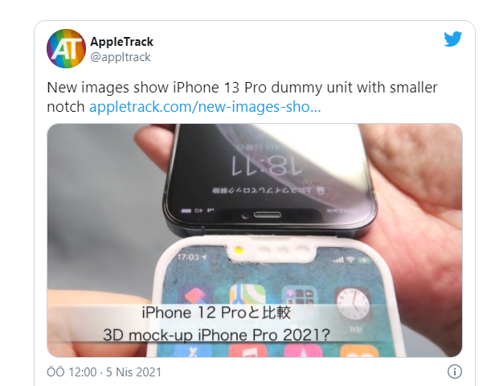
Task: Click the Maps app icon in photo
Action: pyautogui.click(x=248, y=295)
